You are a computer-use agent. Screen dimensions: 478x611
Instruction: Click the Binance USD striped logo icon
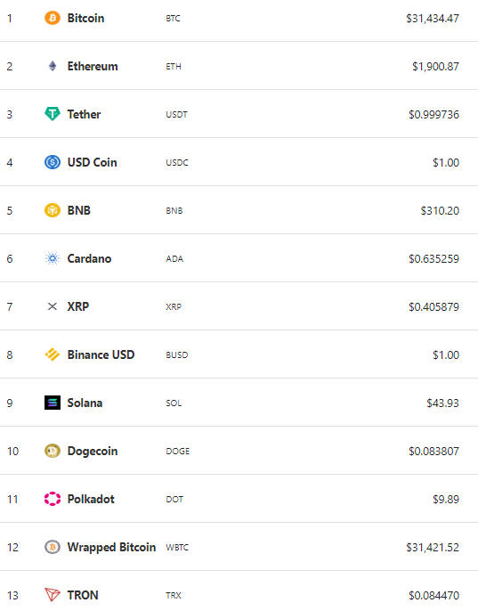53,354
